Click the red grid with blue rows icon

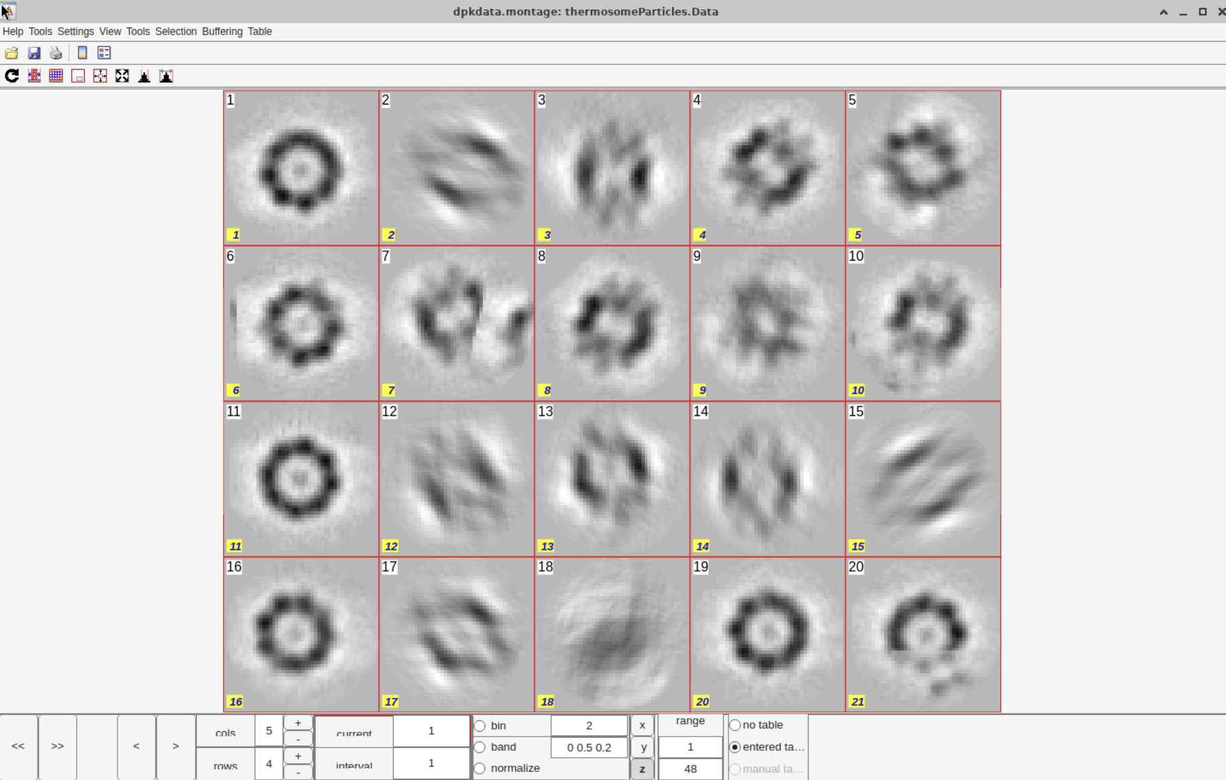(x=56, y=76)
